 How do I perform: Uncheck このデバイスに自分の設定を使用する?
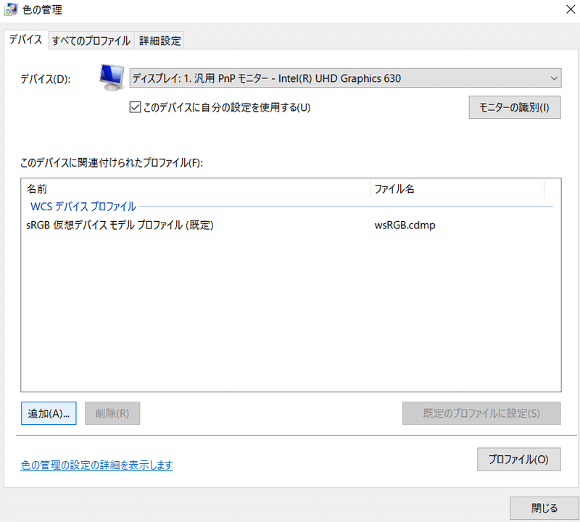(x=135, y=106)
